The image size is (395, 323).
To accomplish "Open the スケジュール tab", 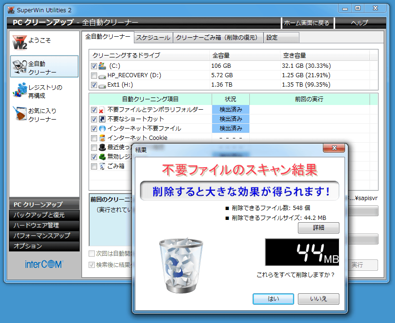I will click(x=153, y=38).
